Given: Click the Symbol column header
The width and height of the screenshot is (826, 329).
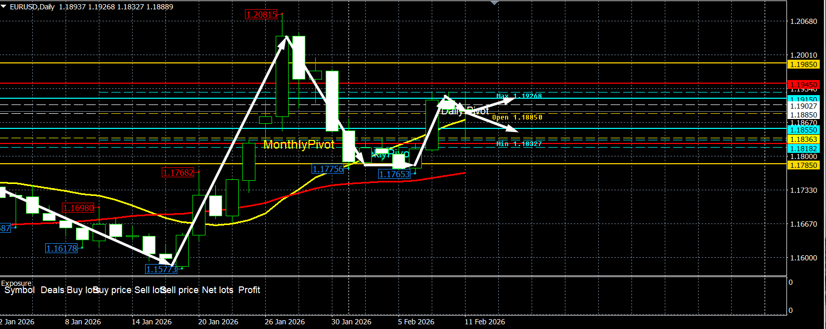Looking at the screenshot, I should 19,290.
